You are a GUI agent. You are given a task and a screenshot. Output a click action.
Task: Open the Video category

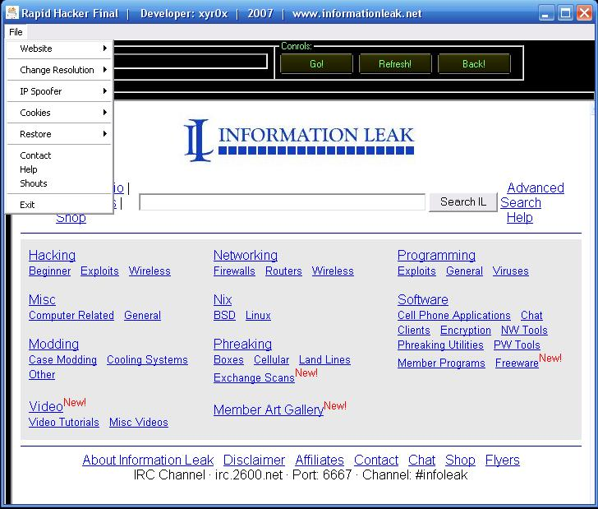[x=46, y=407]
